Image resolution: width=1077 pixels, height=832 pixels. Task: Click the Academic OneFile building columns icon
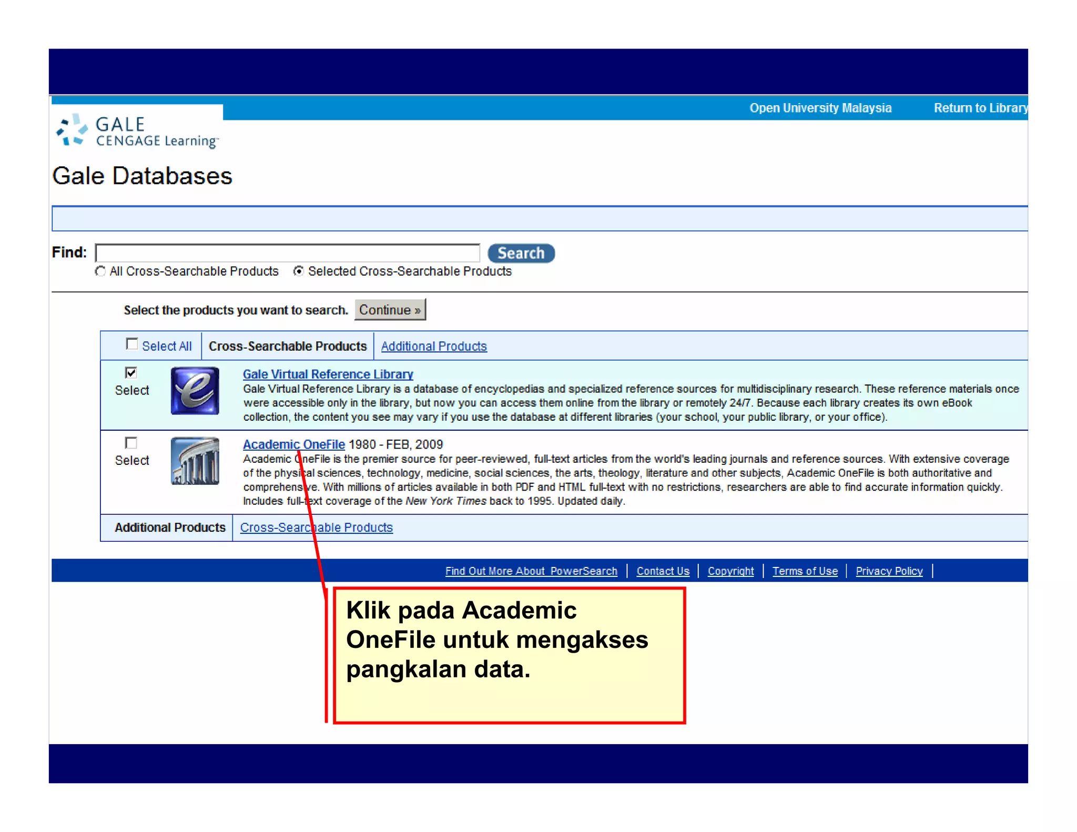[195, 461]
